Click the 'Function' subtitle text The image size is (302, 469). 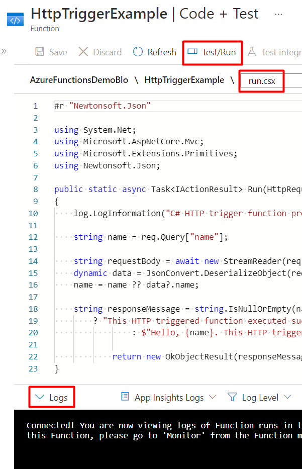click(45, 29)
